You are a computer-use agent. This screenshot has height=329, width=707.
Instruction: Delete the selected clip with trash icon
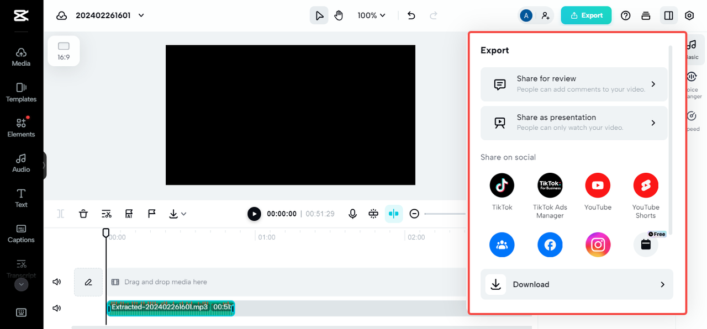click(x=83, y=214)
